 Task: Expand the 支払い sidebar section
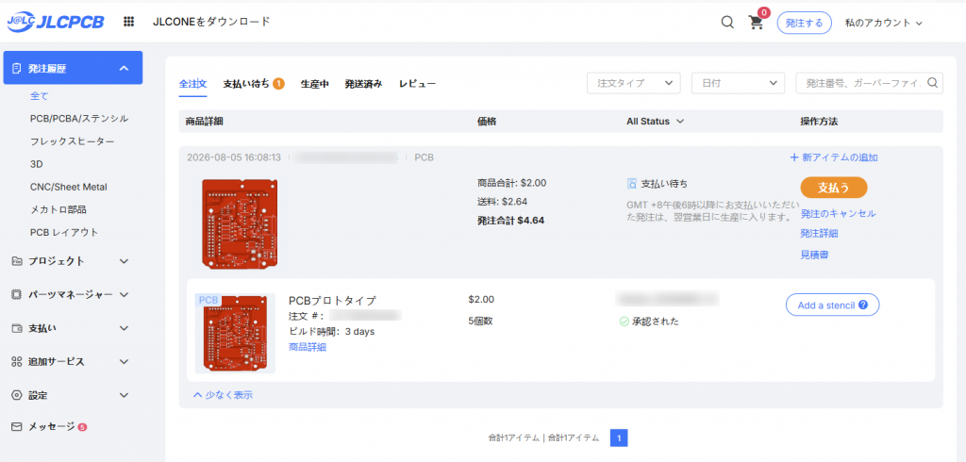pos(124,328)
